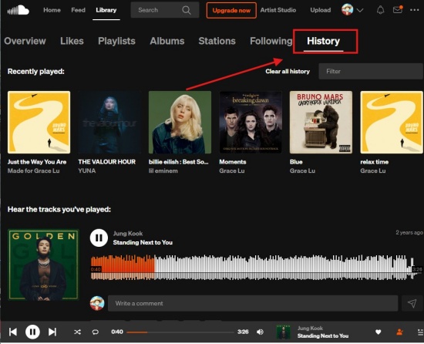Click the 3:26 duration in player bar
The image size is (424, 344).
(243, 332)
